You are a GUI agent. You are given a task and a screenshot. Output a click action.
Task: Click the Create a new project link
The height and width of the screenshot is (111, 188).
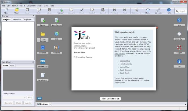(83, 43)
